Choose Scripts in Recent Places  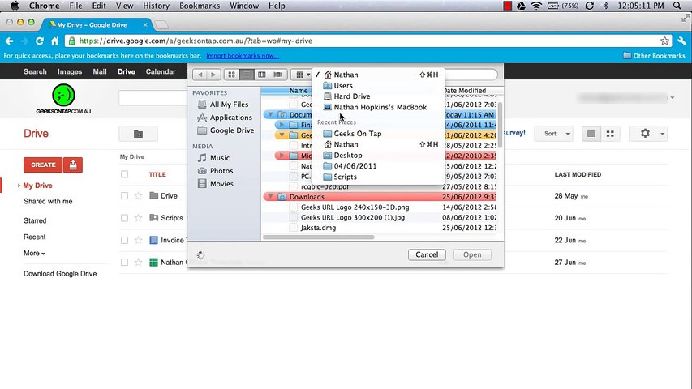pos(378,177)
